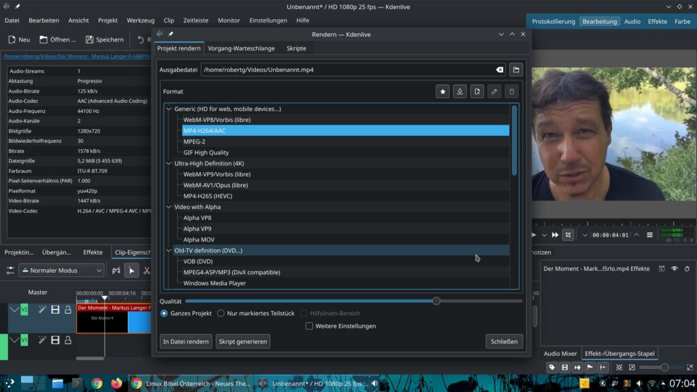Toggle video thumbnails icon in bottom toolbar
The width and height of the screenshot is (697, 392).
point(565,367)
